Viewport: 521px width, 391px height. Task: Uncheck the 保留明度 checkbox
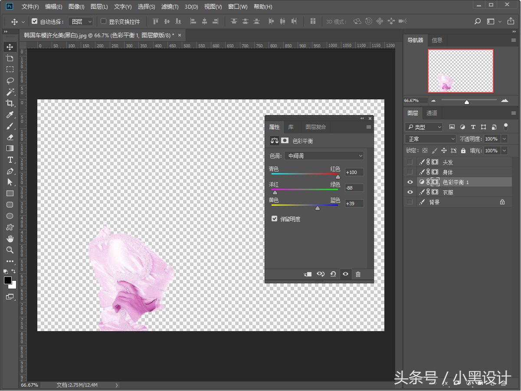click(274, 219)
